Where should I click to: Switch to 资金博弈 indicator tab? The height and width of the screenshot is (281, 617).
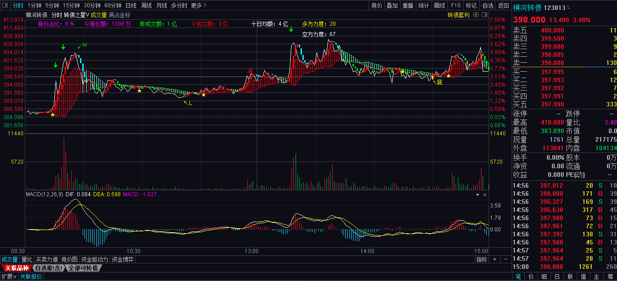pos(122,259)
